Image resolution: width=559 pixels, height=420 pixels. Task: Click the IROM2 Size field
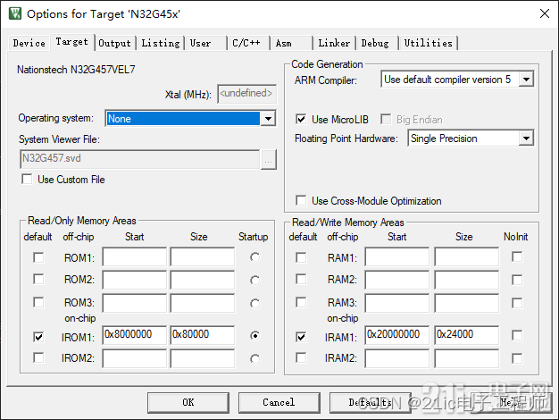tap(203, 358)
